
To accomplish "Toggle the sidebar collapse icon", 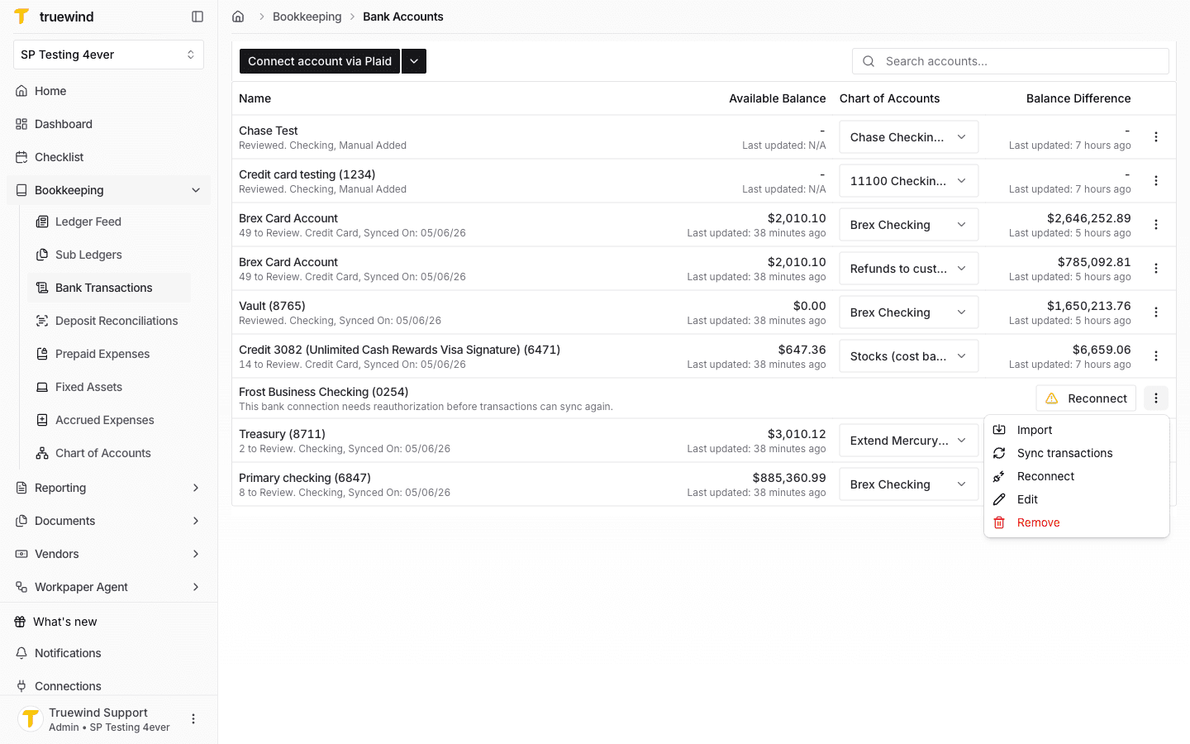I will (x=198, y=17).
